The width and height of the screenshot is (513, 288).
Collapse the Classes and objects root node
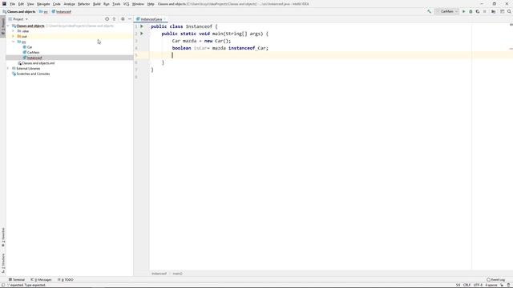click(8, 26)
